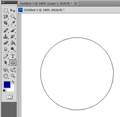Select the 3D Orbit camera tool
This screenshot has width=120, height=117.
click(13, 70)
